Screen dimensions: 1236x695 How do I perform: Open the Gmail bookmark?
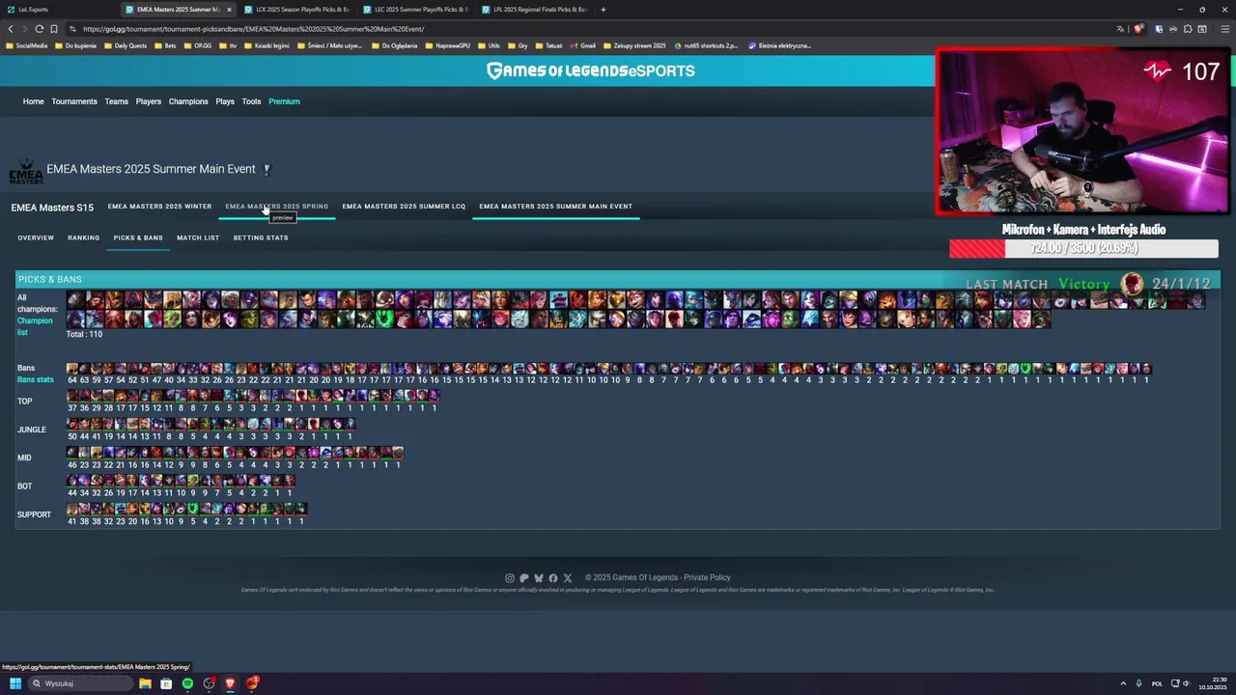point(582,45)
